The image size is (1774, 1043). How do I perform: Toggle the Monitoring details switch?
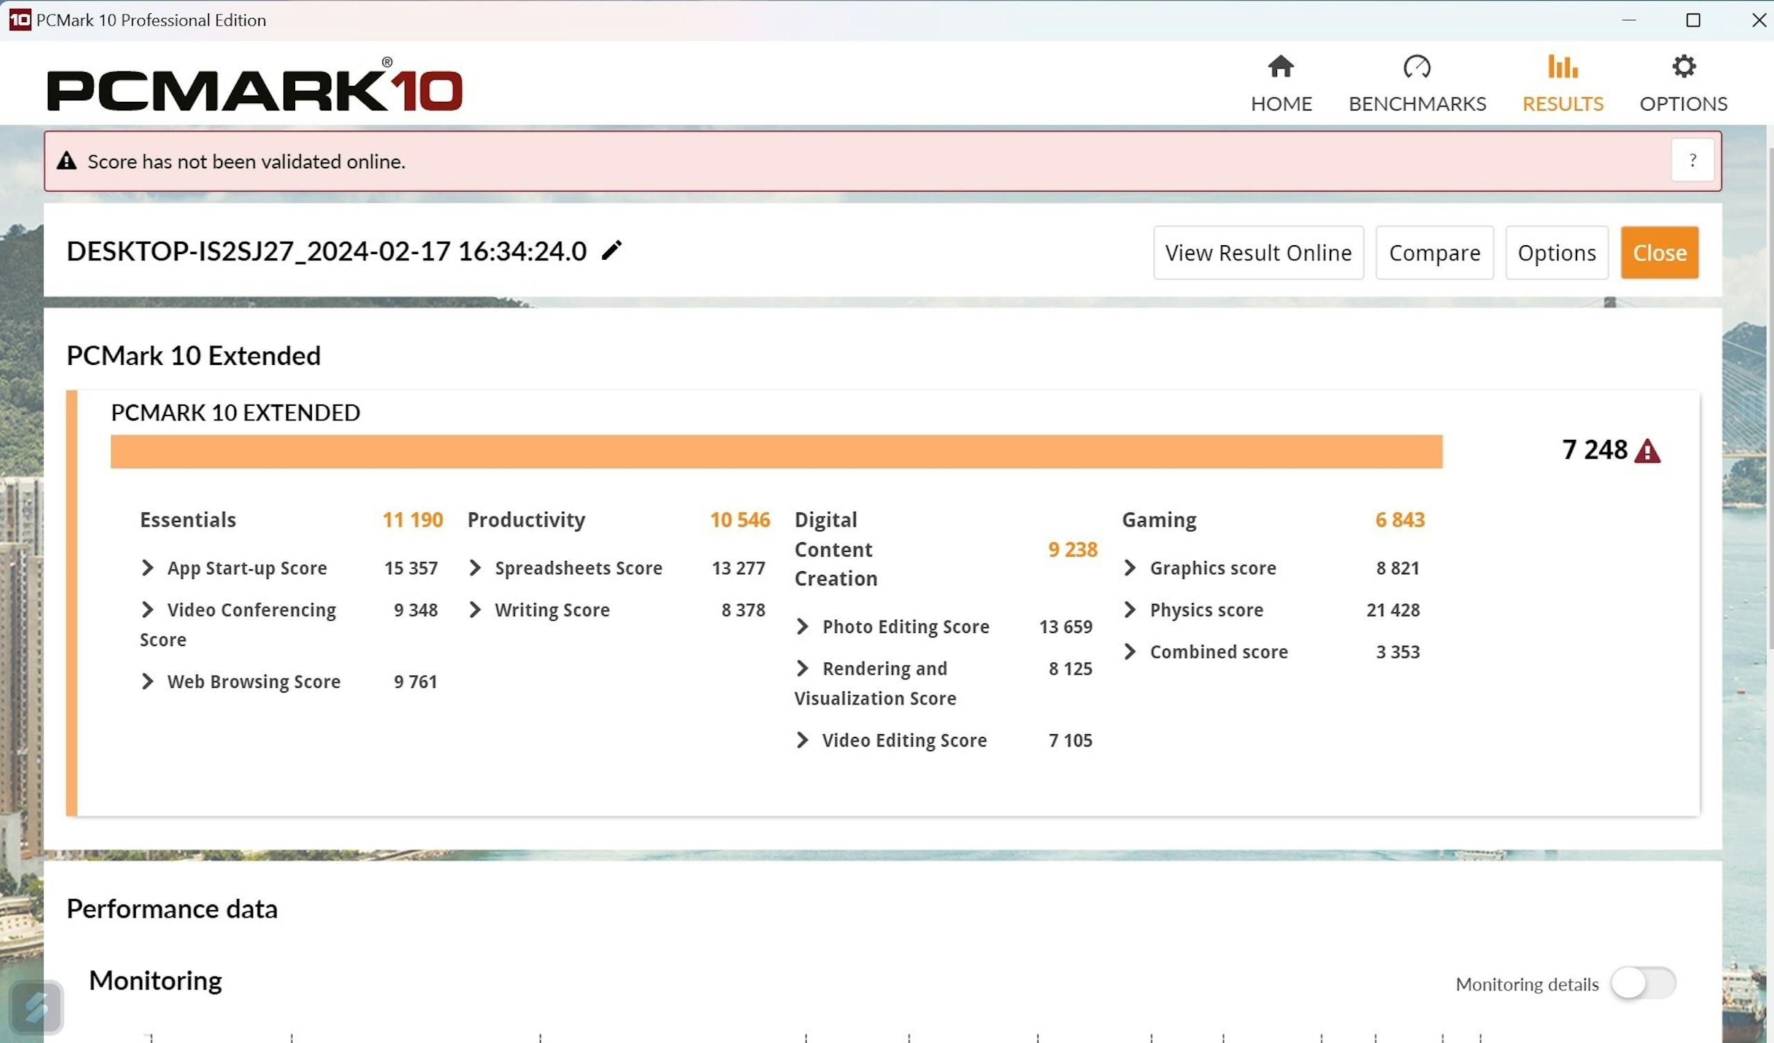(1642, 983)
